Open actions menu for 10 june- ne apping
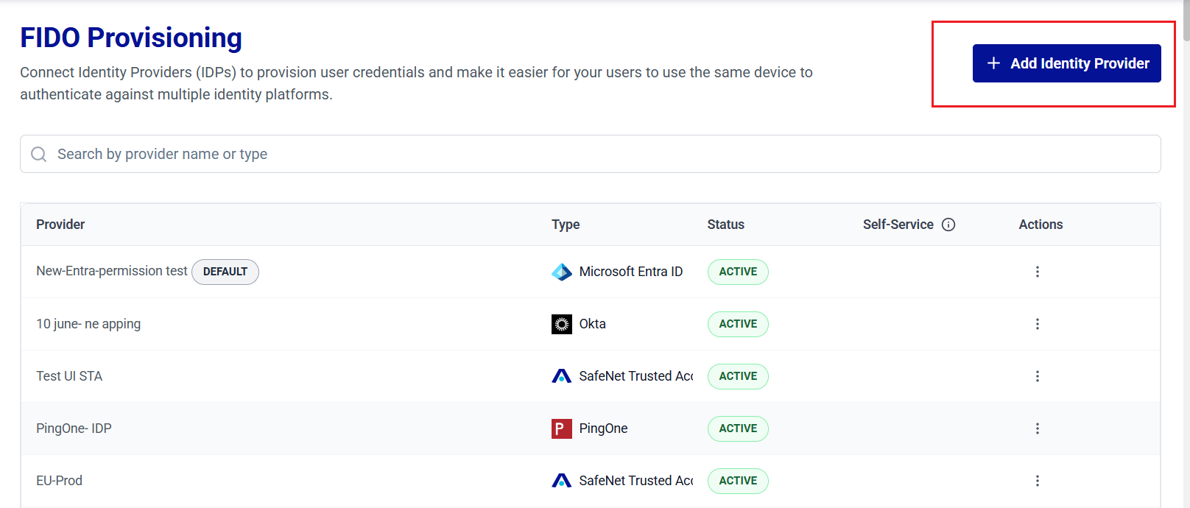The image size is (1190, 508). point(1038,324)
